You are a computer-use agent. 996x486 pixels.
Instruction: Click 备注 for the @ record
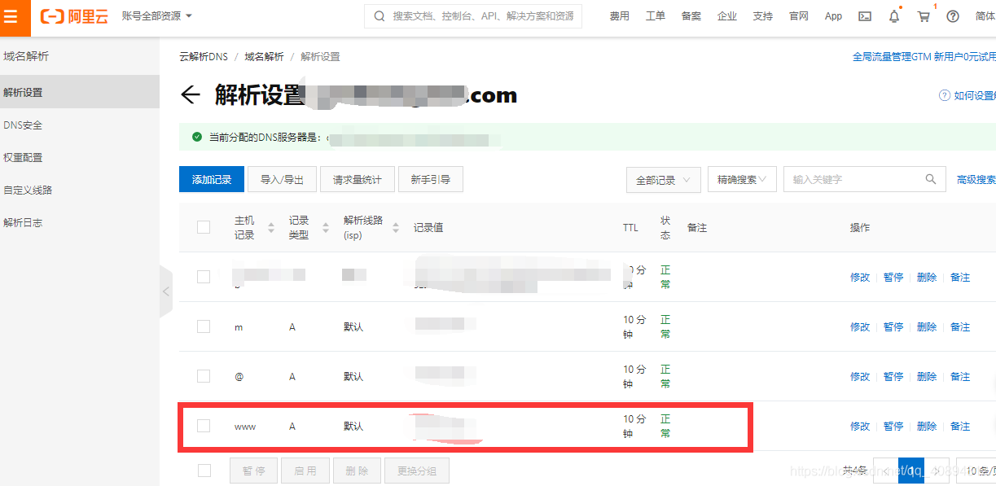point(960,376)
